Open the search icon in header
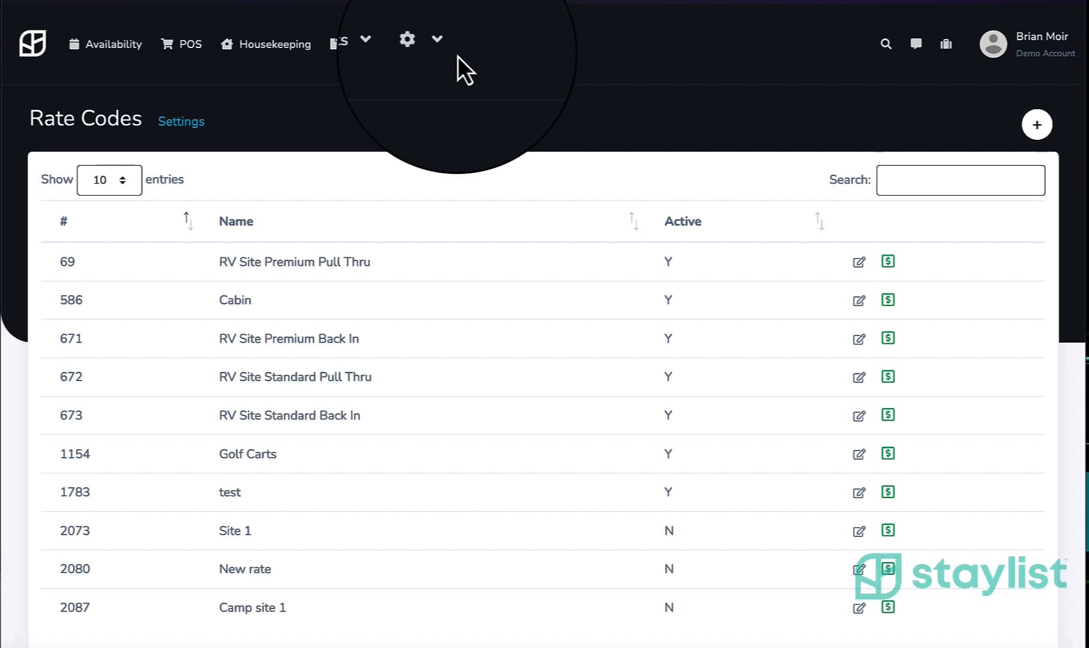Screen dimensions: 1089x648 click(x=886, y=44)
